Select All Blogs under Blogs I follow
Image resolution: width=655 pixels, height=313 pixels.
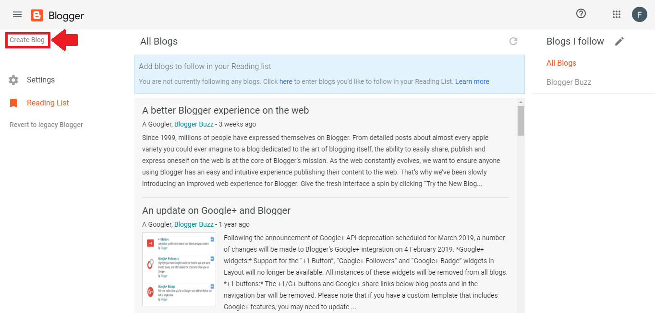click(x=561, y=63)
